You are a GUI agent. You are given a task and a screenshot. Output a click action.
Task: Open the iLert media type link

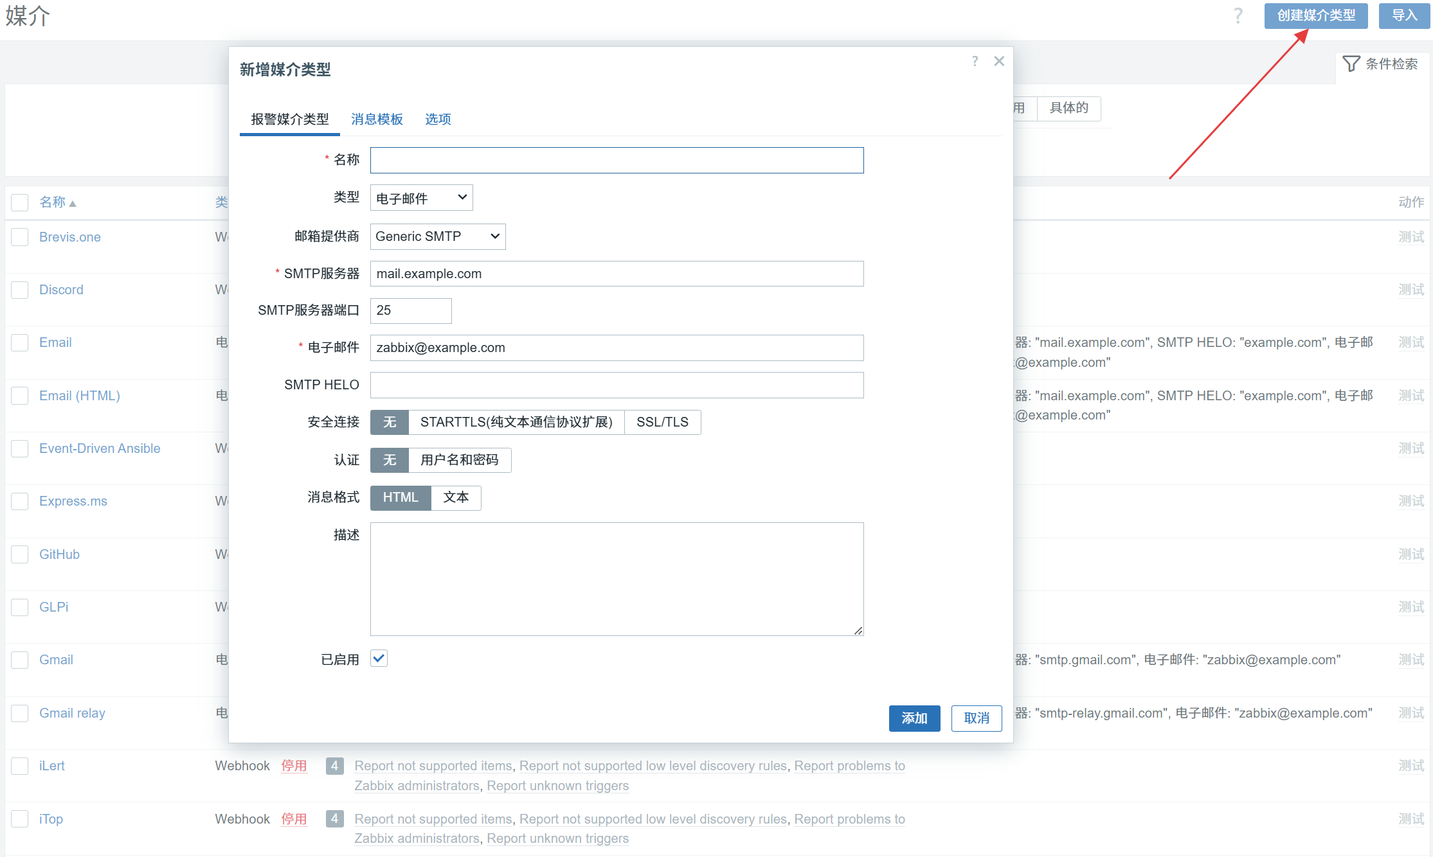coord(51,766)
